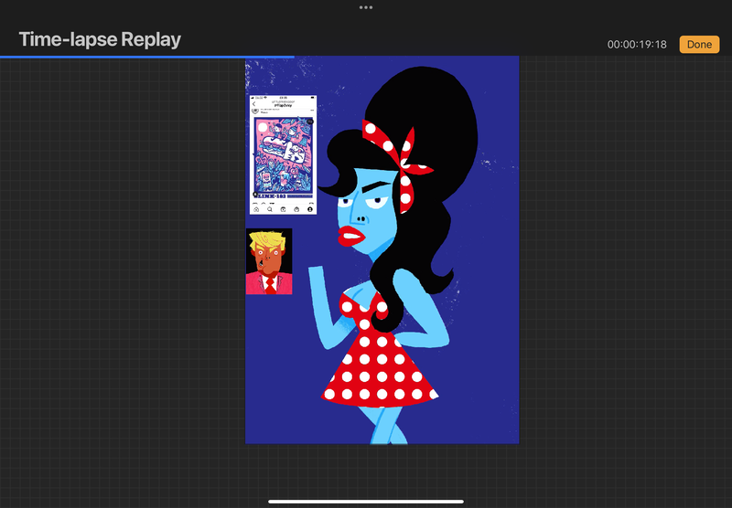Screen dimensions: 732x508
Task: Click the woman's red lips
Action: 350,236
